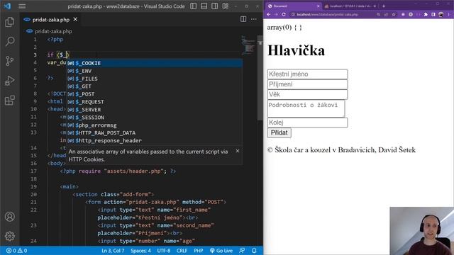Click the editor vertical scrollbar
Image resolution: width=454 pixels, height=255 pixels.
click(x=260, y=78)
